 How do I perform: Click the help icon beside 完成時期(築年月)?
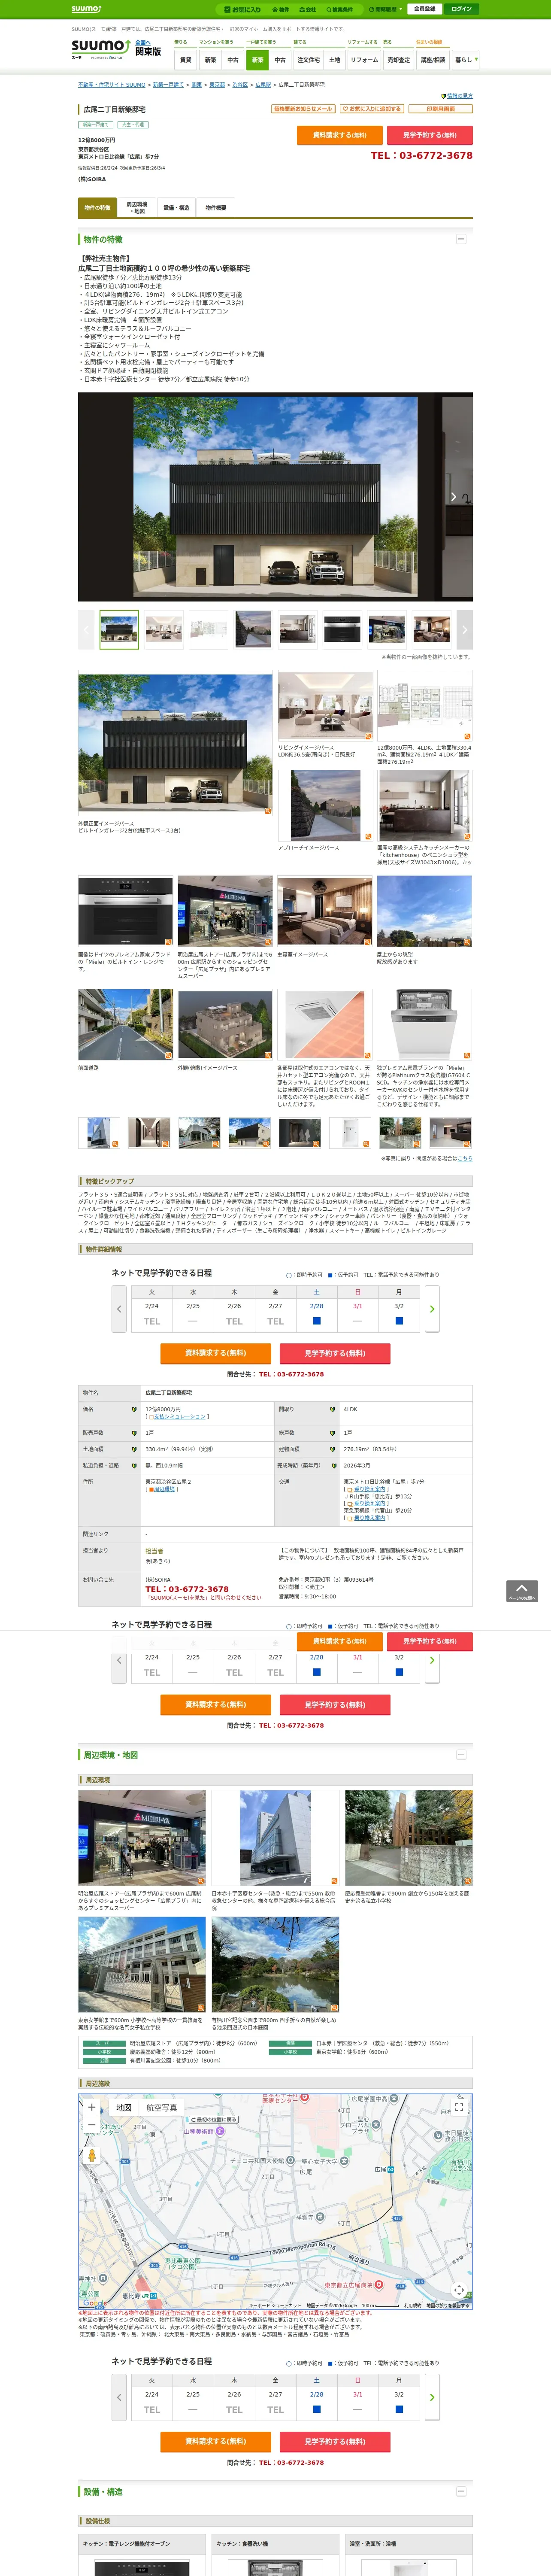click(x=332, y=1466)
